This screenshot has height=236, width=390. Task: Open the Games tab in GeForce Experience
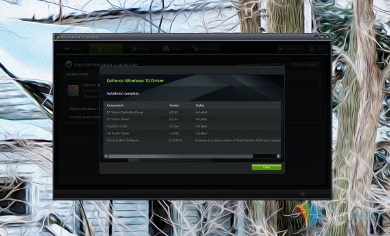pos(73,49)
